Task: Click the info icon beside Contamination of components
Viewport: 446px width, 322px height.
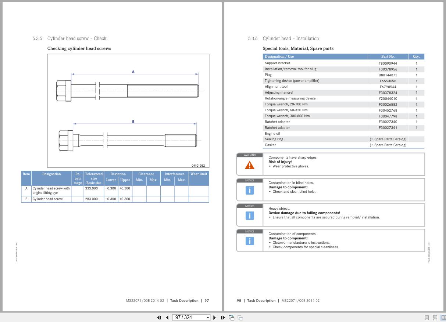Action: click(250, 241)
